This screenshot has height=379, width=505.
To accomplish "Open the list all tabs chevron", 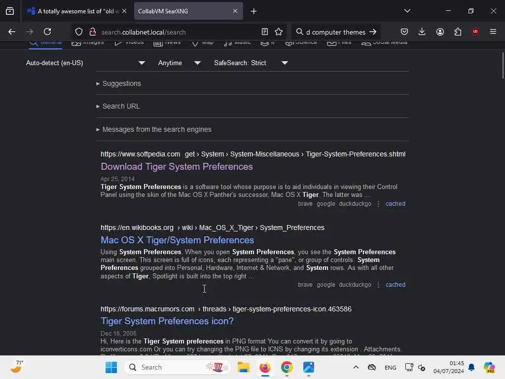I will point(407,11).
